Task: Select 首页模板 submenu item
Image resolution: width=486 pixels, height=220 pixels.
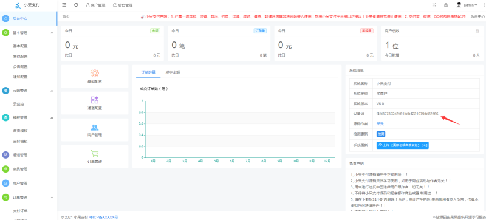Action: [x=20, y=131]
